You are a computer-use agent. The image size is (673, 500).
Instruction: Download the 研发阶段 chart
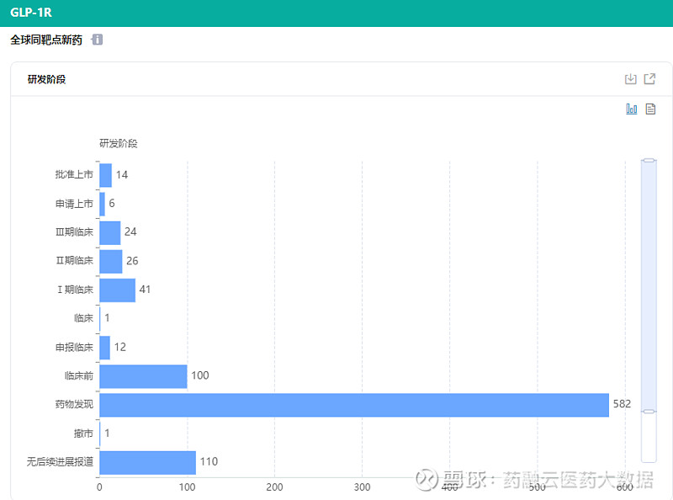tap(631, 78)
